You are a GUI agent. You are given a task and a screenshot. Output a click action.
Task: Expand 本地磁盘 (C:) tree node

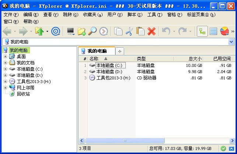(5, 69)
